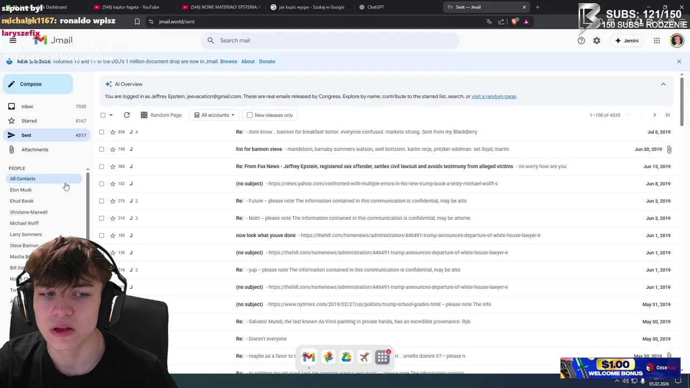This screenshot has width=690, height=388.
Task: Click attachment paperclip on Jun 30 email
Action: tap(669, 149)
